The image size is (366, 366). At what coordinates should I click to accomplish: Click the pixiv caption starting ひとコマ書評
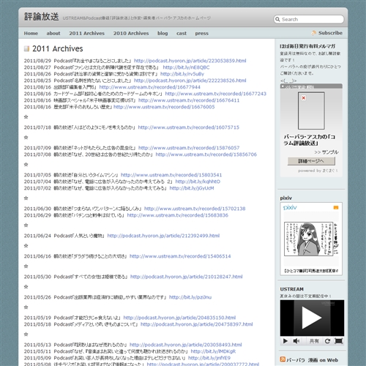click(311, 271)
